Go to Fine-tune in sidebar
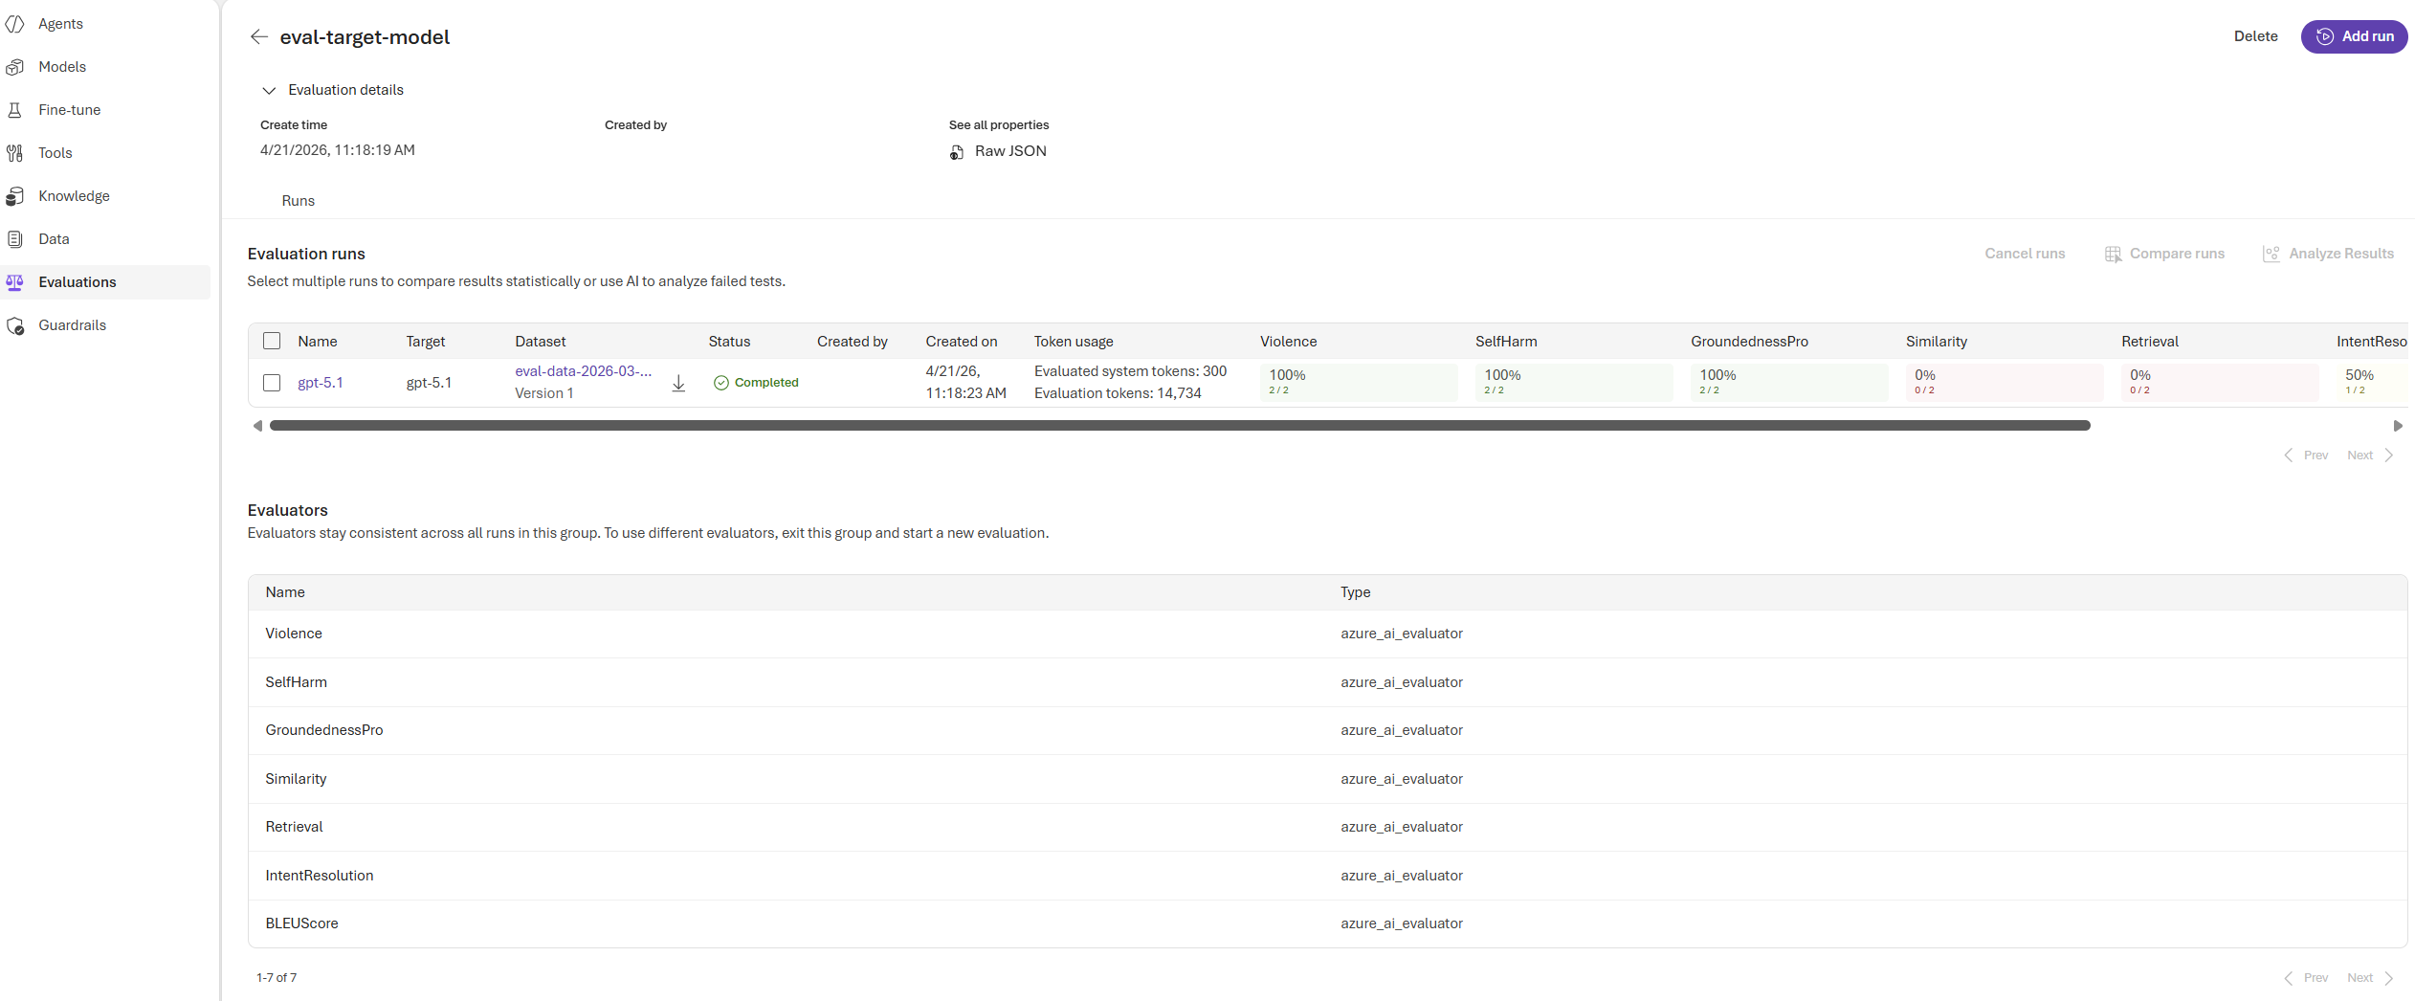2415x1001 pixels. (x=70, y=110)
